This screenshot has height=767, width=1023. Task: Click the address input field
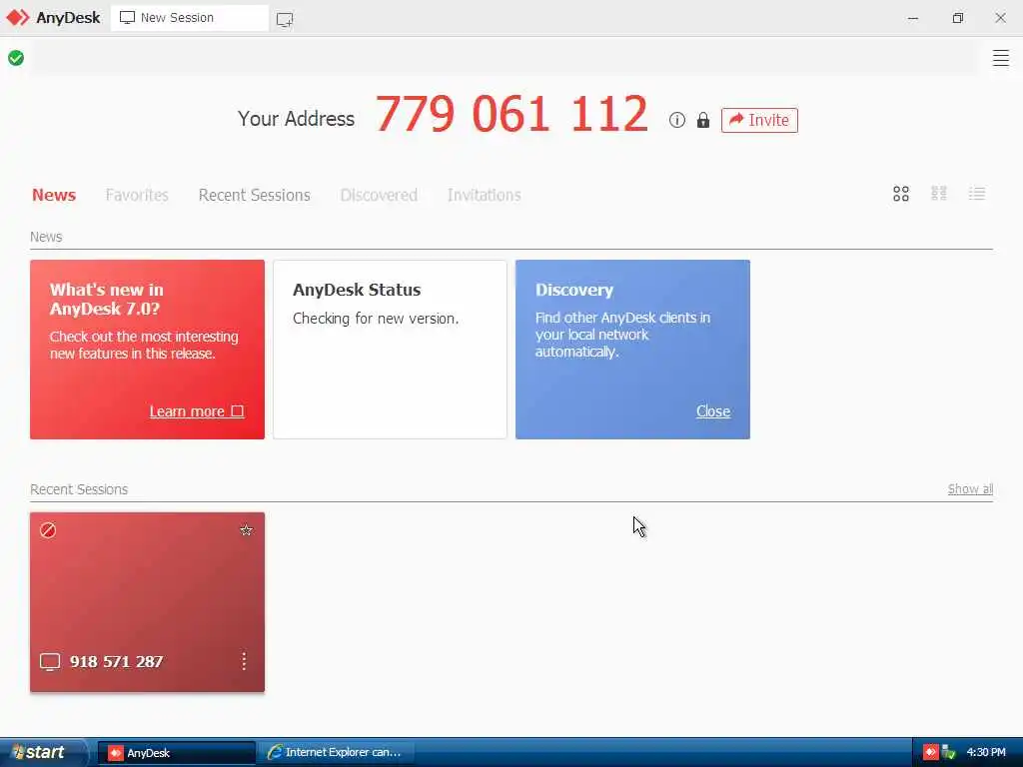tap(506, 58)
